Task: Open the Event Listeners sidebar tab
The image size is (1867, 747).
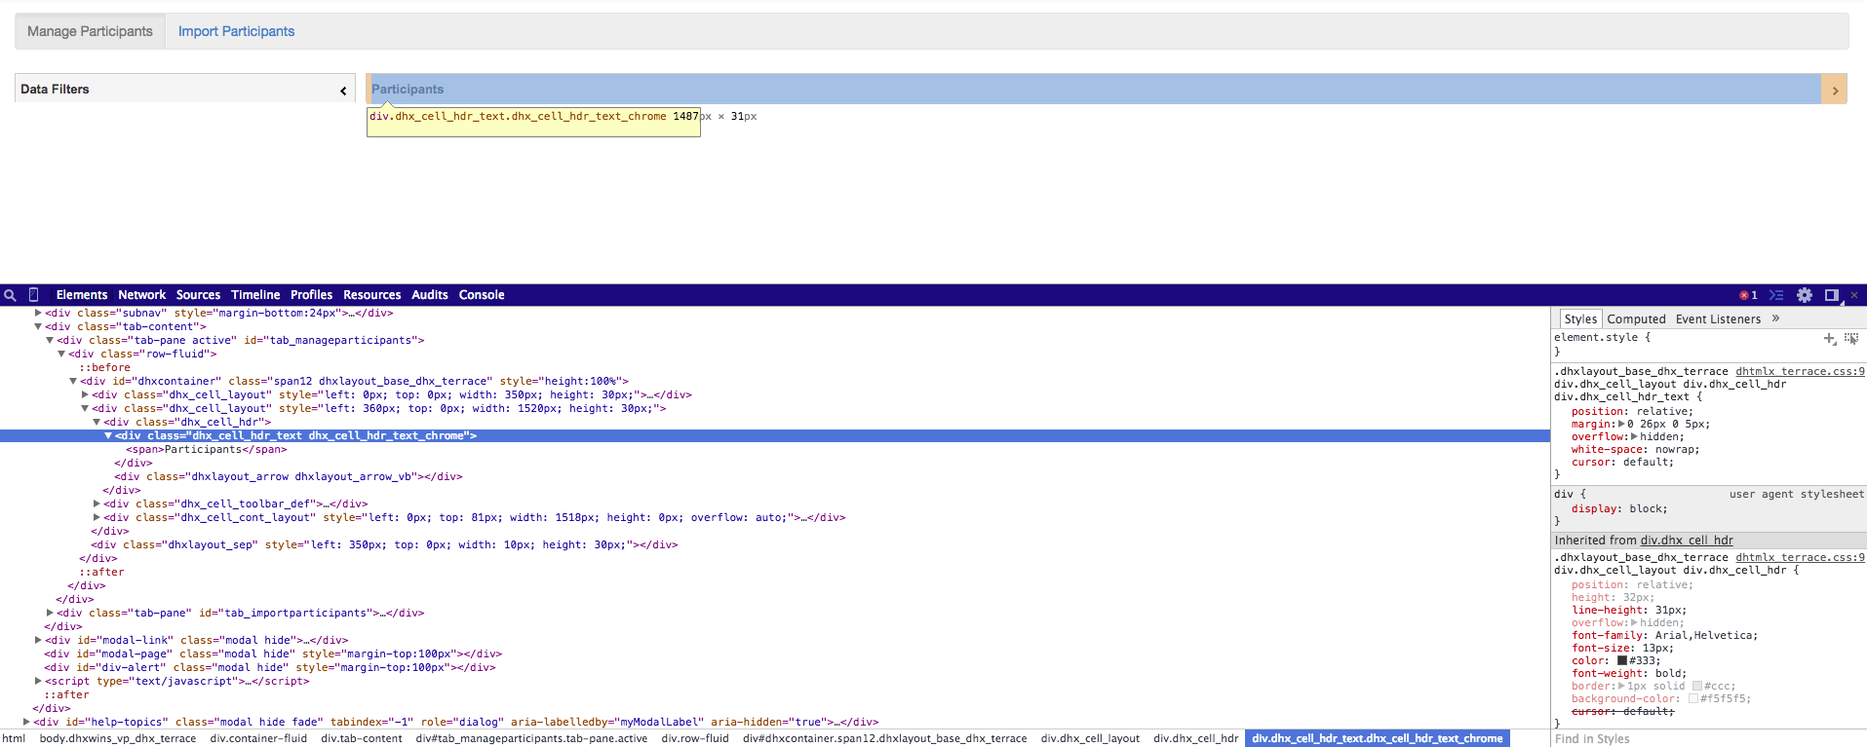Action: coord(1718,319)
